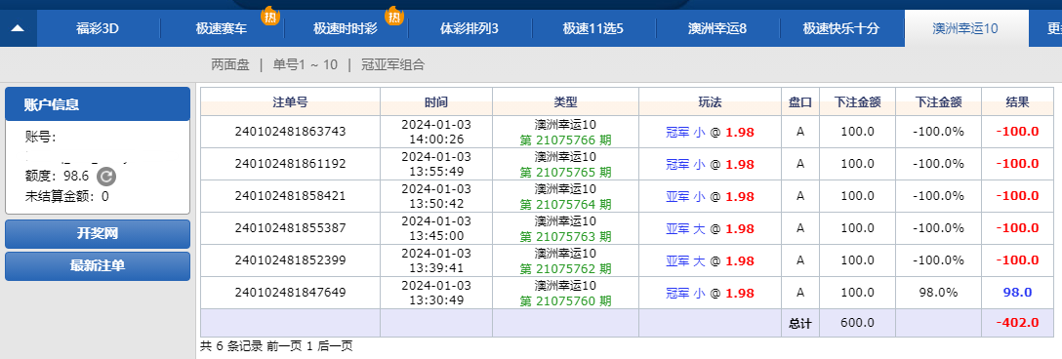
Task: Open the 两面盘 sub-menu
Action: click(x=230, y=65)
